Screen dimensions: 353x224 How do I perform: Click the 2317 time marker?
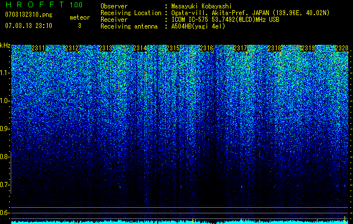point(240,48)
